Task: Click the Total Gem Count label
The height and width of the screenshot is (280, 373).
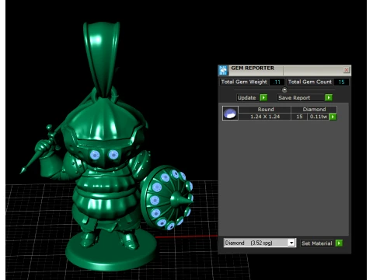Action: (x=310, y=82)
